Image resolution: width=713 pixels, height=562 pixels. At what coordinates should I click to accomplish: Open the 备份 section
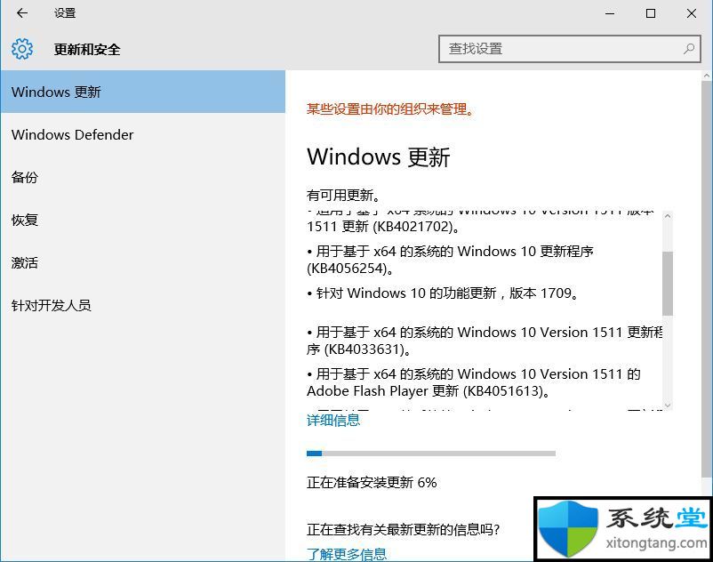(x=143, y=177)
